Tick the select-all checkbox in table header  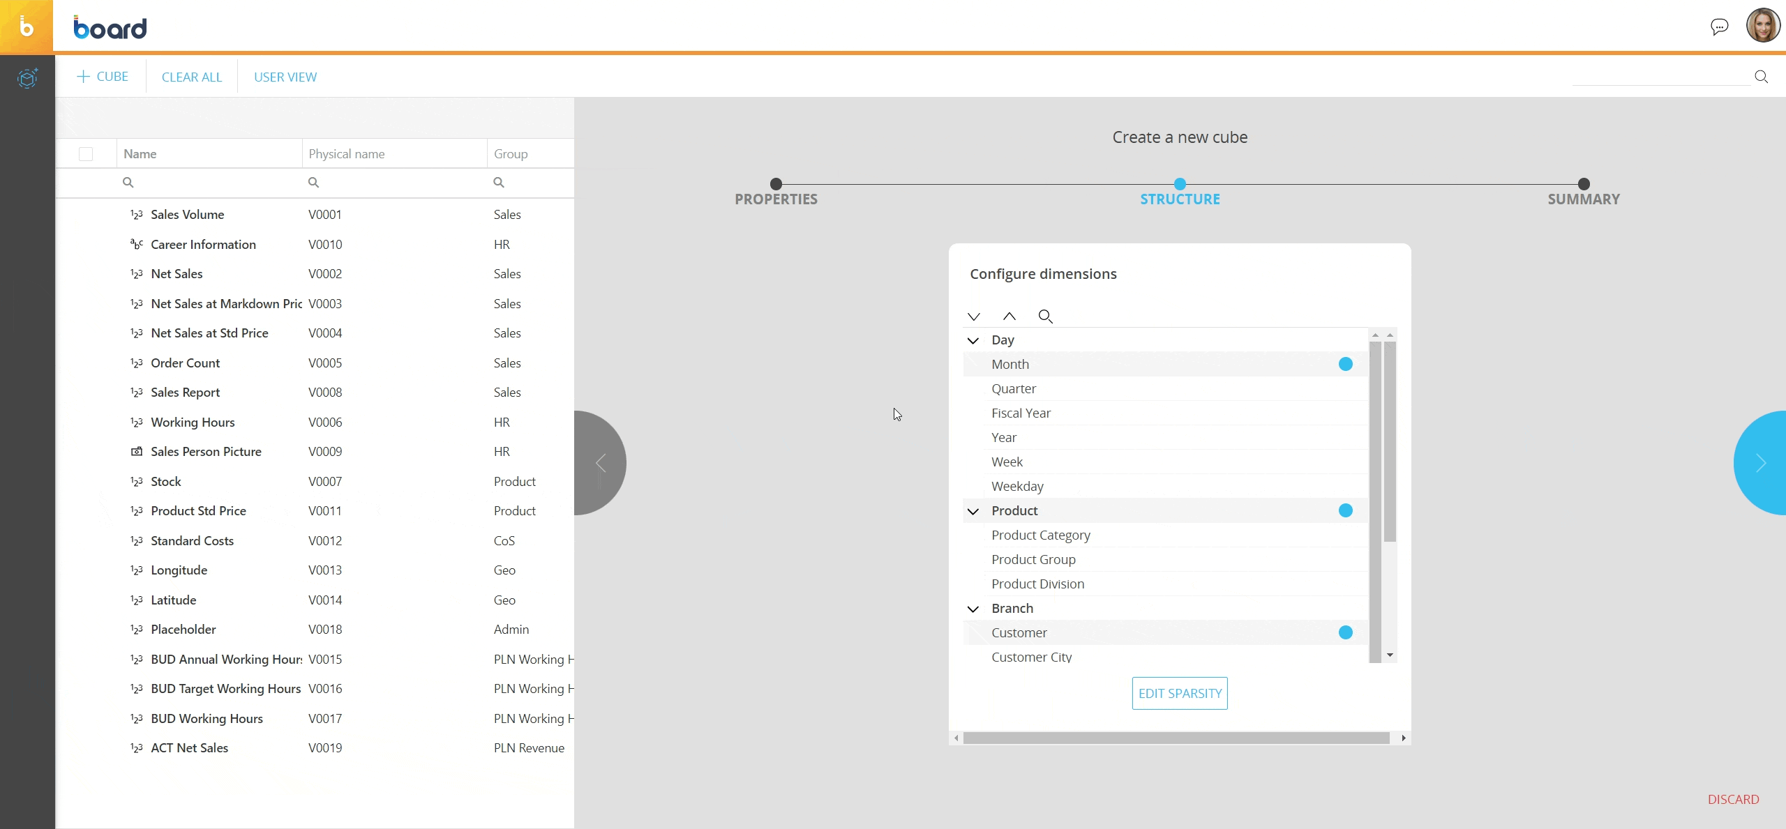86,154
